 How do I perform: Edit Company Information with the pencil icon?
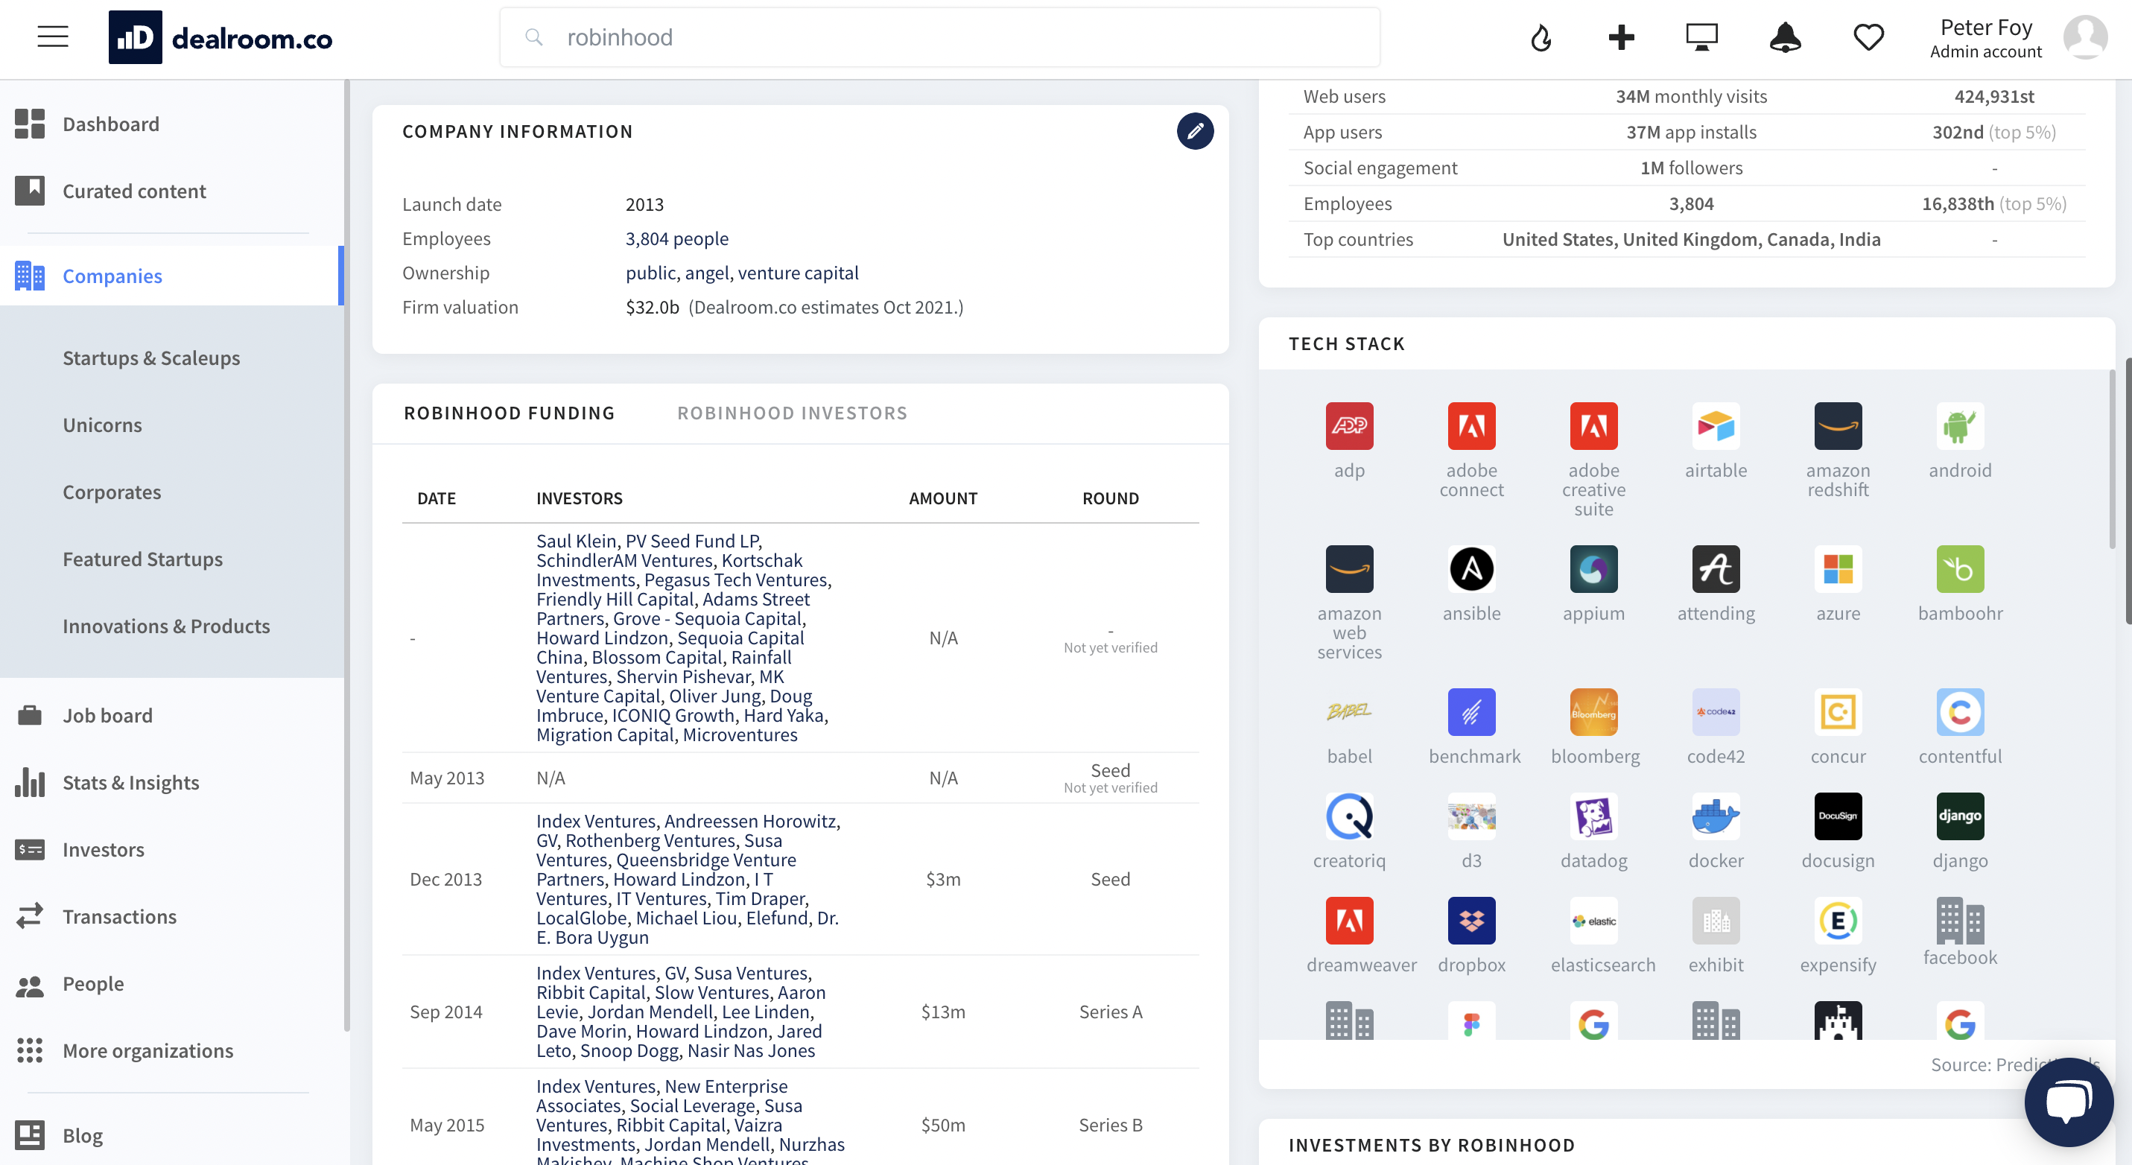1194,131
